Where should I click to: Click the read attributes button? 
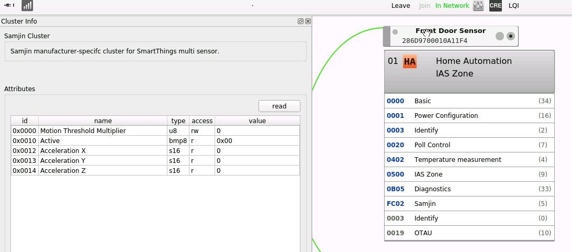[279, 106]
